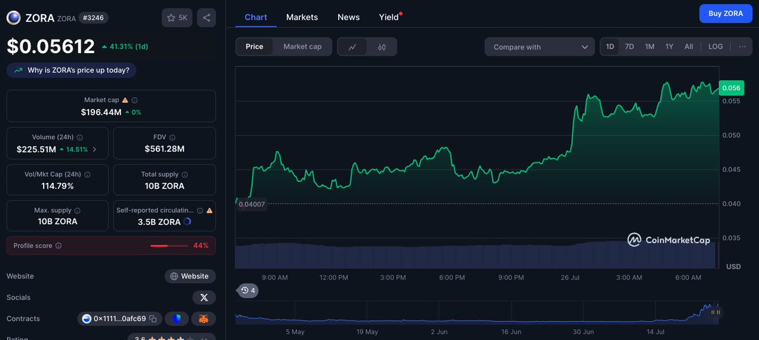Image resolution: width=759 pixels, height=340 pixels.
Task: Open the Max. supply info icon
Action: point(77,211)
